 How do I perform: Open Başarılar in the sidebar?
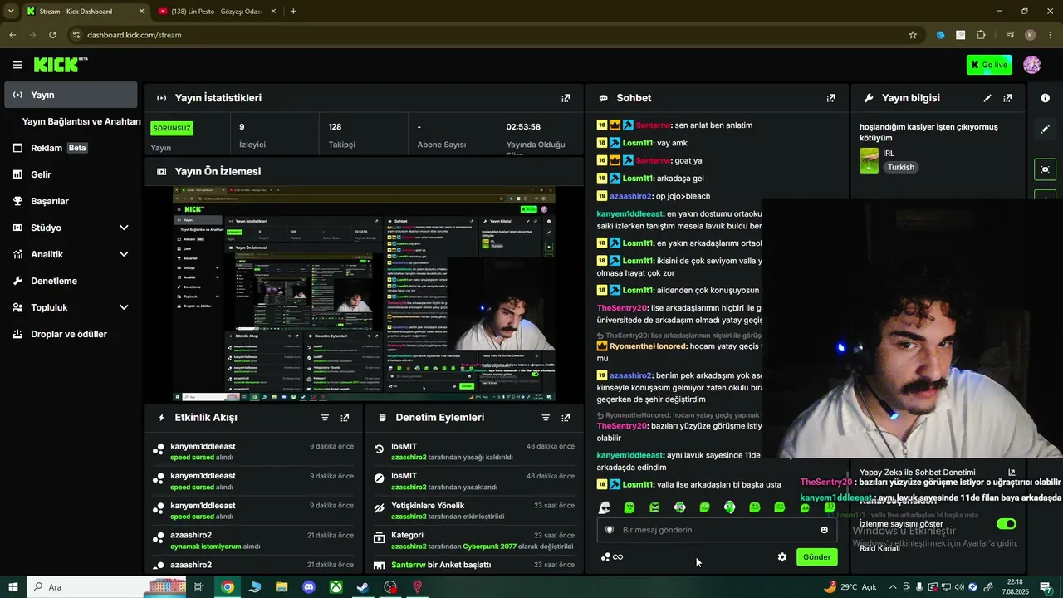coord(71,201)
